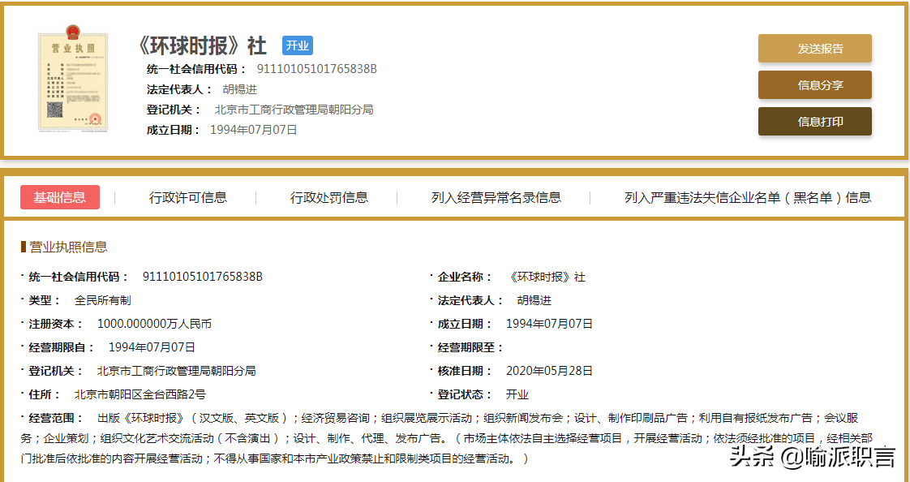This screenshot has width=910, height=482.
Task: Open the 列入经营异常名录信息 tab
Action: [x=491, y=197]
